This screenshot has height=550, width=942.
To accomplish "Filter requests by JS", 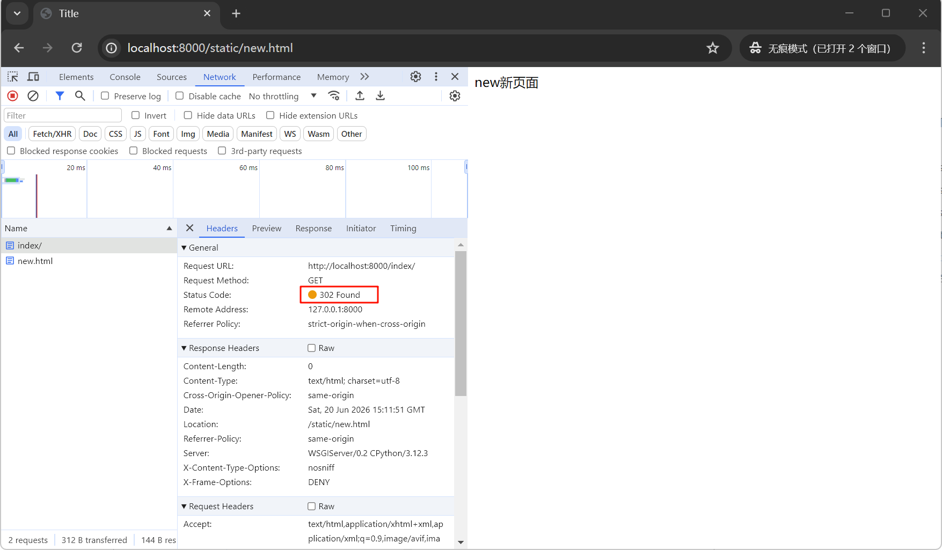I will point(138,134).
